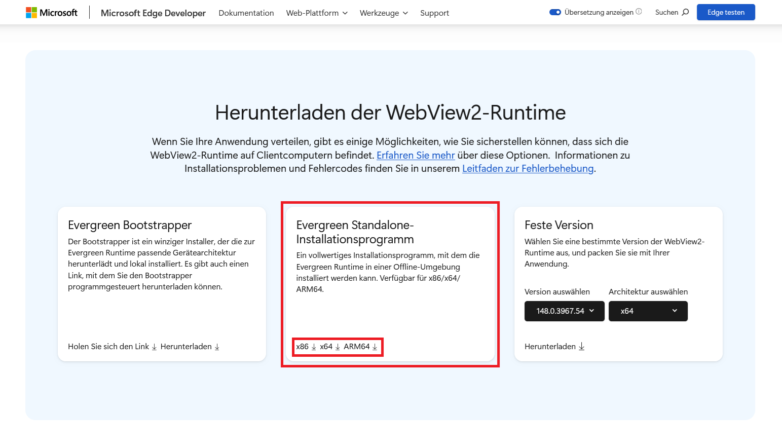Download the ARM64 standalone installer

(360, 347)
